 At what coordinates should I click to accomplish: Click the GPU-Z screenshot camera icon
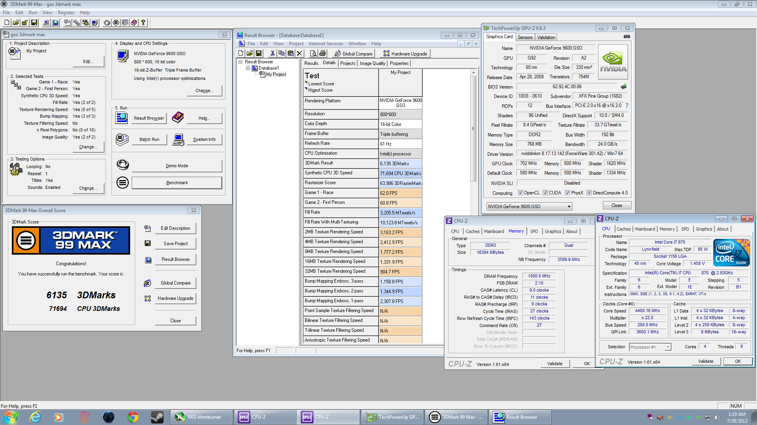click(627, 37)
